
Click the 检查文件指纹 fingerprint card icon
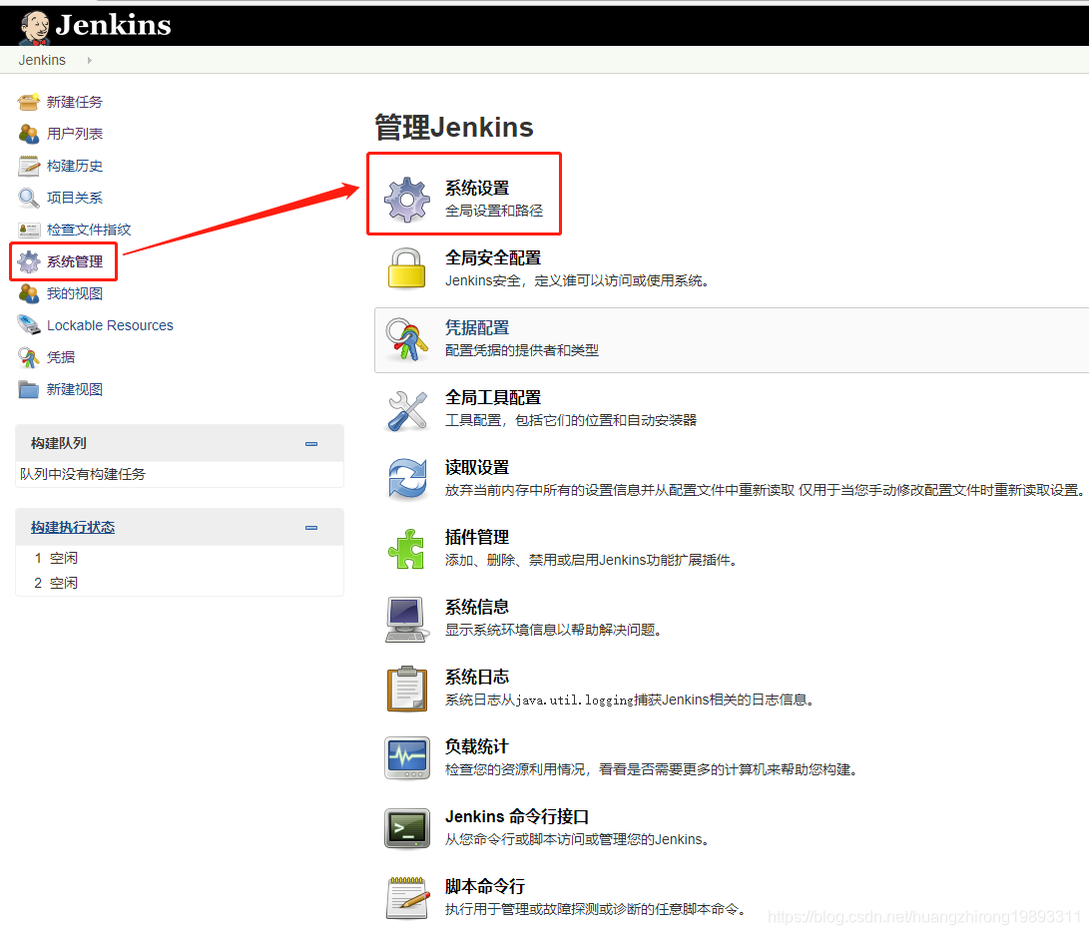tap(29, 230)
